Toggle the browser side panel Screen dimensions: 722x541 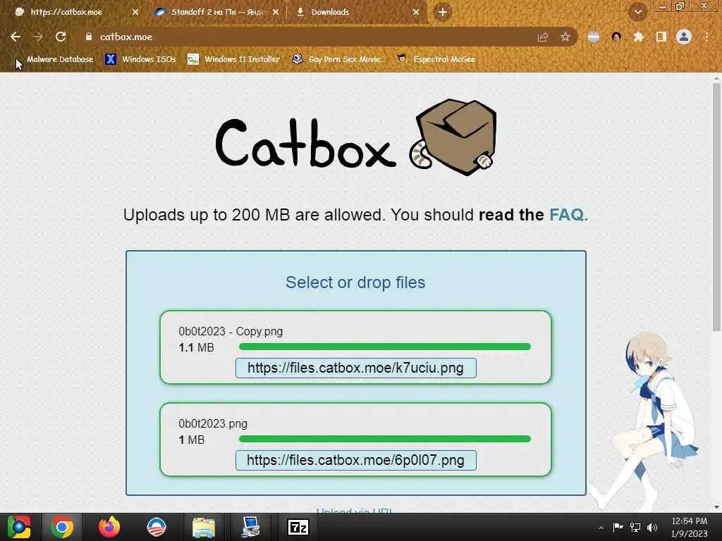click(x=661, y=37)
